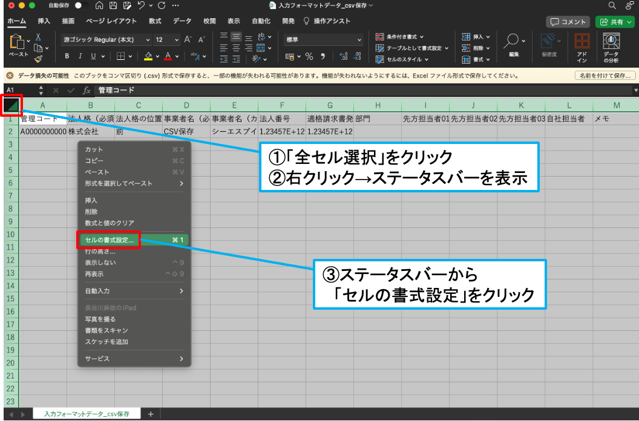Open the 標準 number format dropdown
This screenshot has width=639, height=421.
(323, 39)
